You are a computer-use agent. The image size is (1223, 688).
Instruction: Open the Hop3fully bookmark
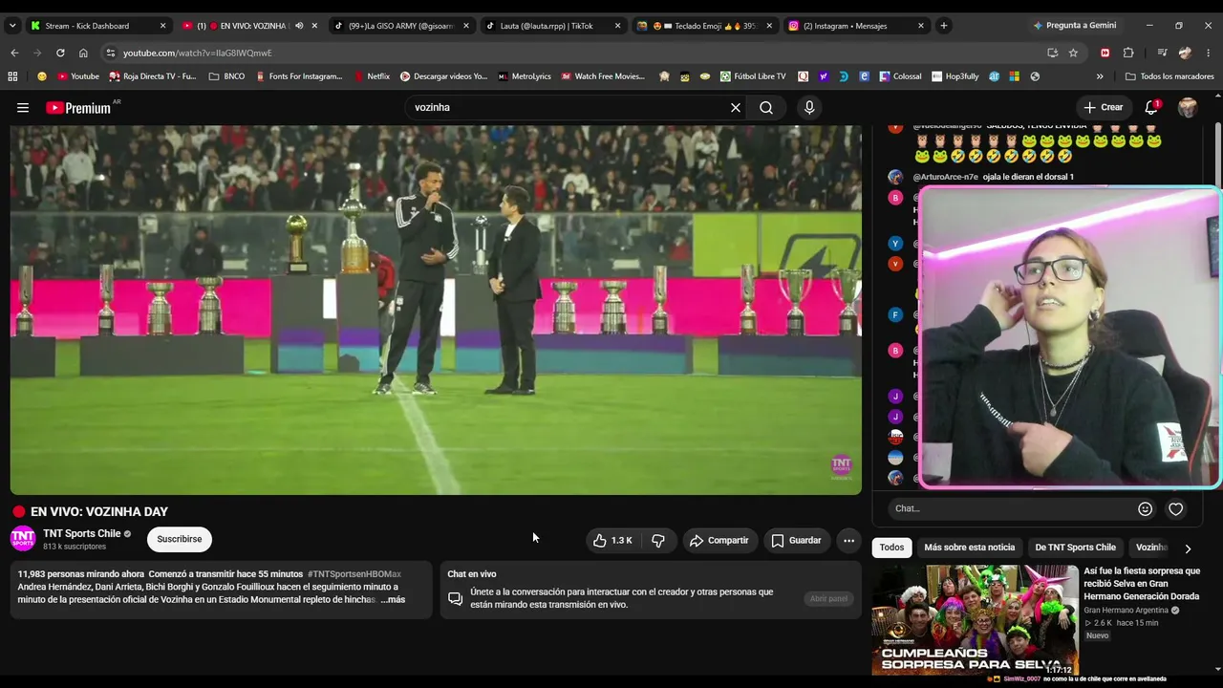coord(955,76)
